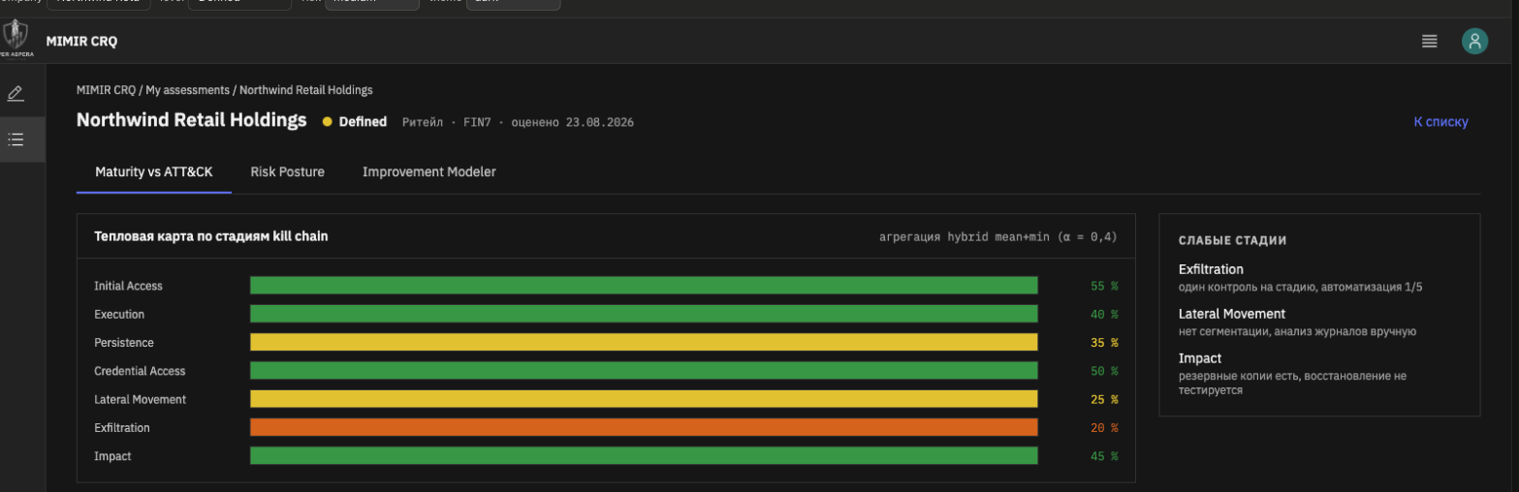Image resolution: width=1519 pixels, height=492 pixels.
Task: Click the Lateral Movement yellow bar
Action: 644,399
